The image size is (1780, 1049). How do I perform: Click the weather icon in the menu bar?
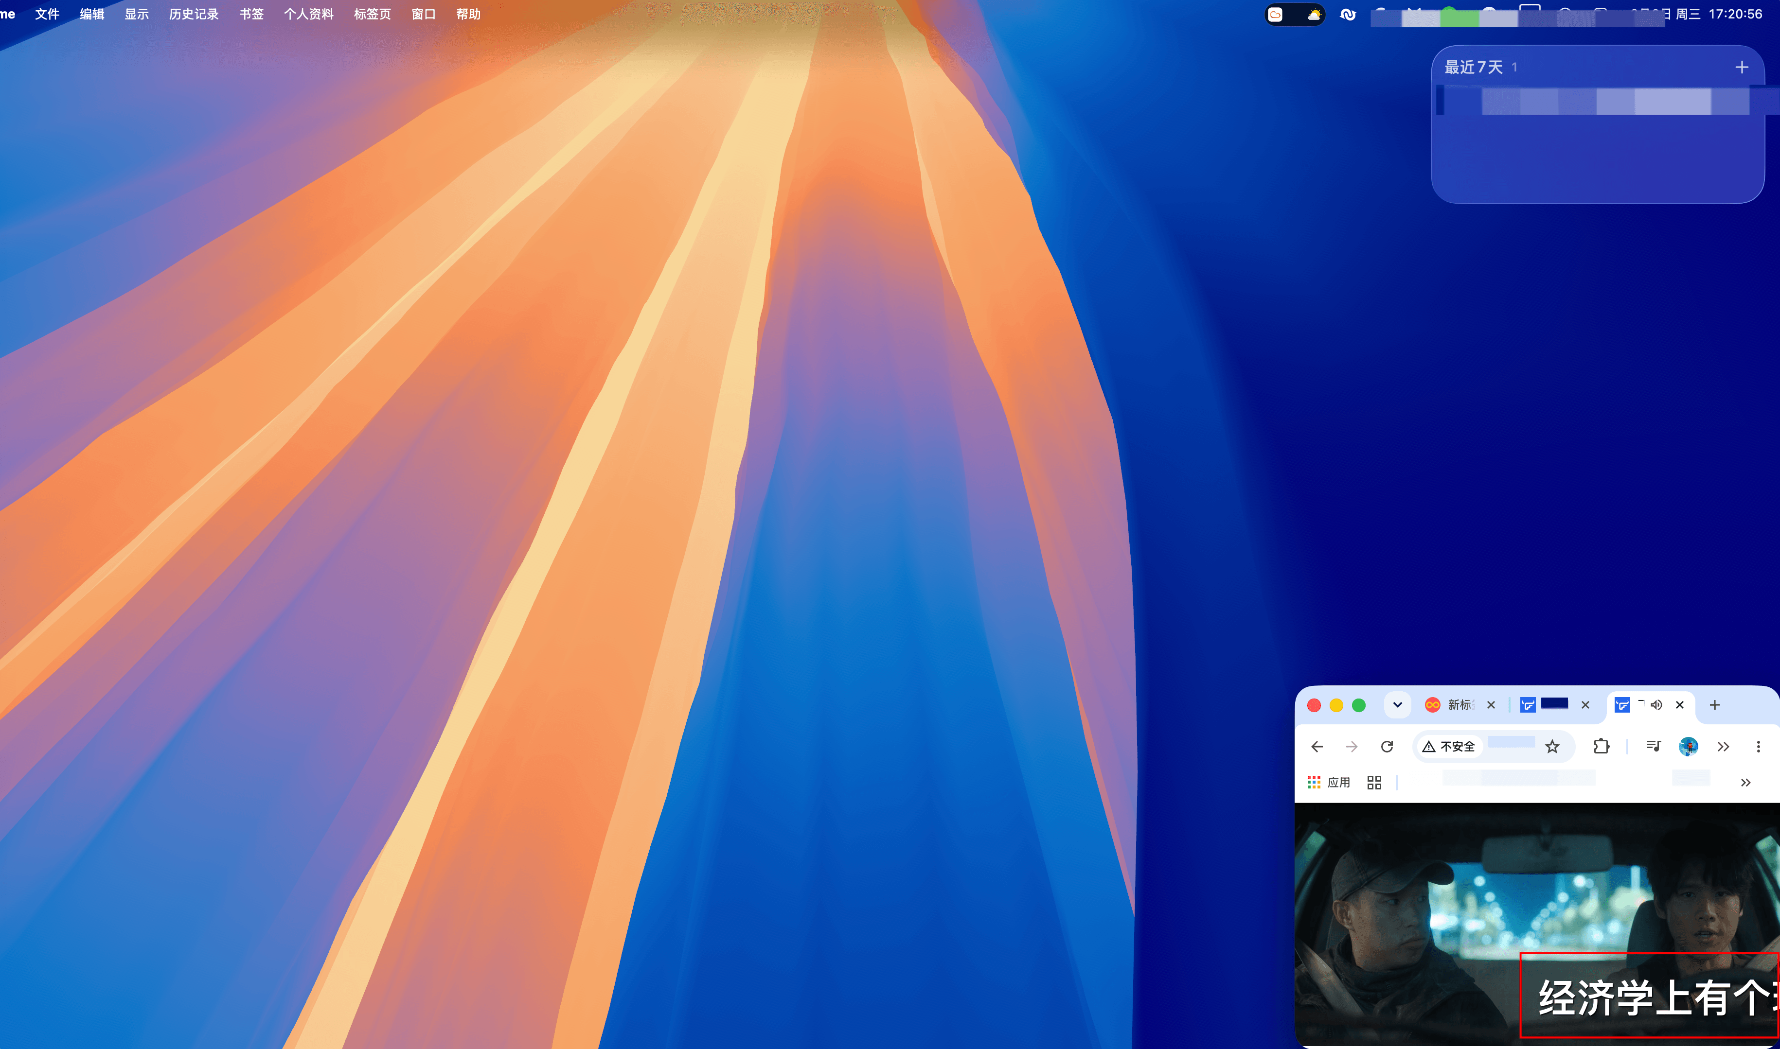[1314, 15]
